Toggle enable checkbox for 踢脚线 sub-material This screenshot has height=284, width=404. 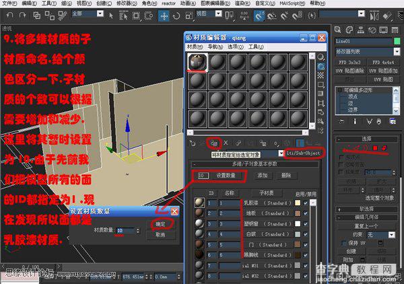click(x=306, y=255)
